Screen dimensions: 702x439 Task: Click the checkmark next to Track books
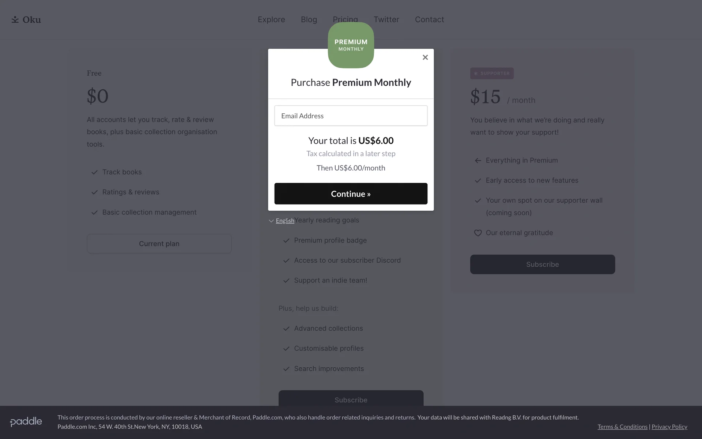(94, 172)
